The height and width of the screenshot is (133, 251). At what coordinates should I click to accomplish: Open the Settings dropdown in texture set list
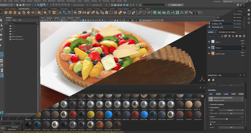click(241, 11)
